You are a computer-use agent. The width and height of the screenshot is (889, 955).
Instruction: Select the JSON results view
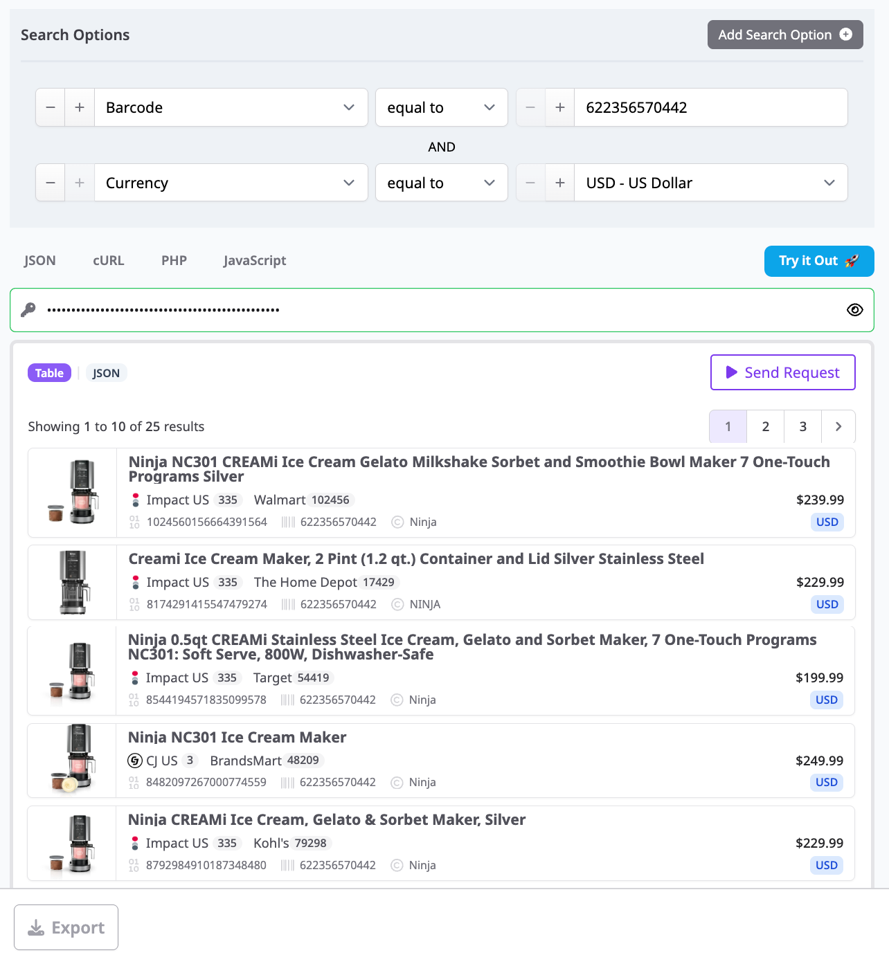(x=106, y=373)
